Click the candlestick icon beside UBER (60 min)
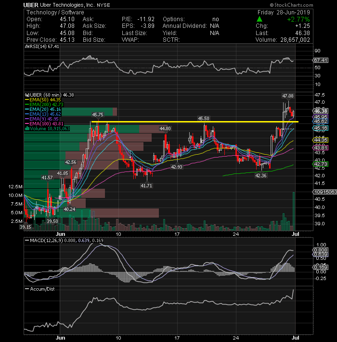Screen dimensions: 337x342 (x=27, y=95)
